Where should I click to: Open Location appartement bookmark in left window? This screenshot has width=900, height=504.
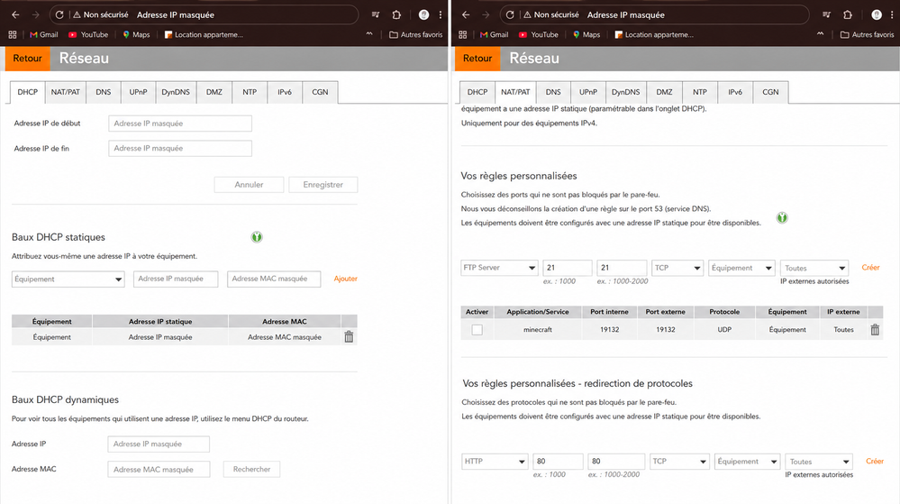coord(204,34)
